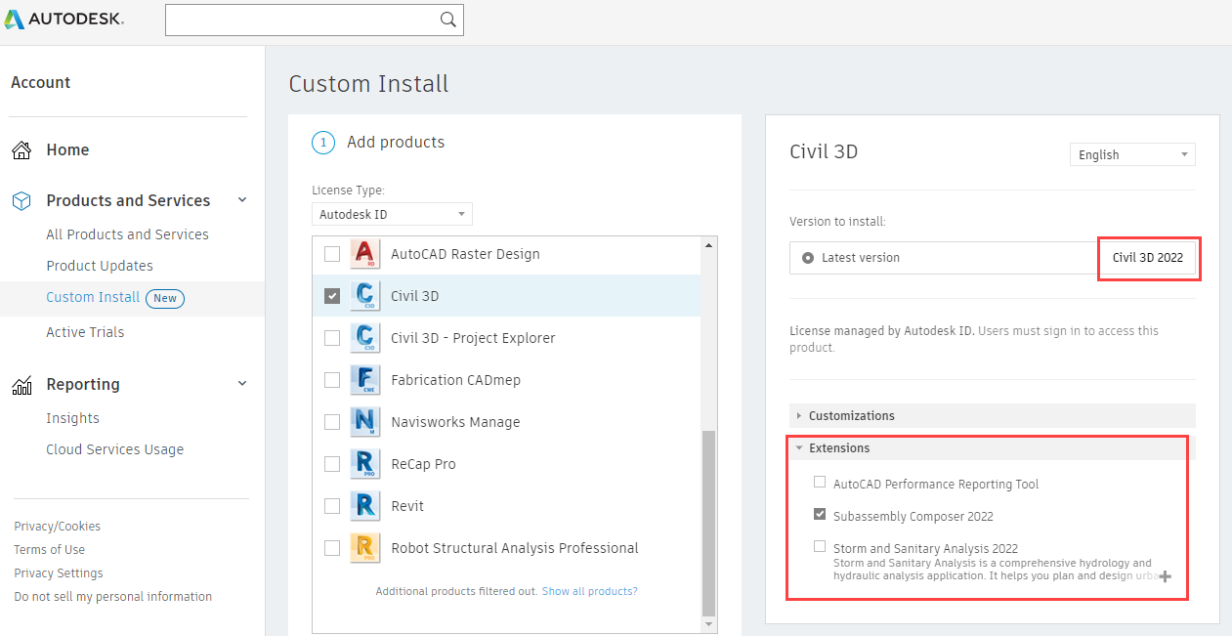Check Civil 3D - Project Explorer checkbox
This screenshot has height=636, width=1232.
pos(332,338)
